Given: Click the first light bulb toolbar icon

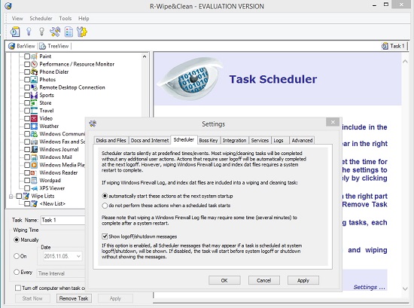Looking at the screenshot, I should click(x=29, y=32).
